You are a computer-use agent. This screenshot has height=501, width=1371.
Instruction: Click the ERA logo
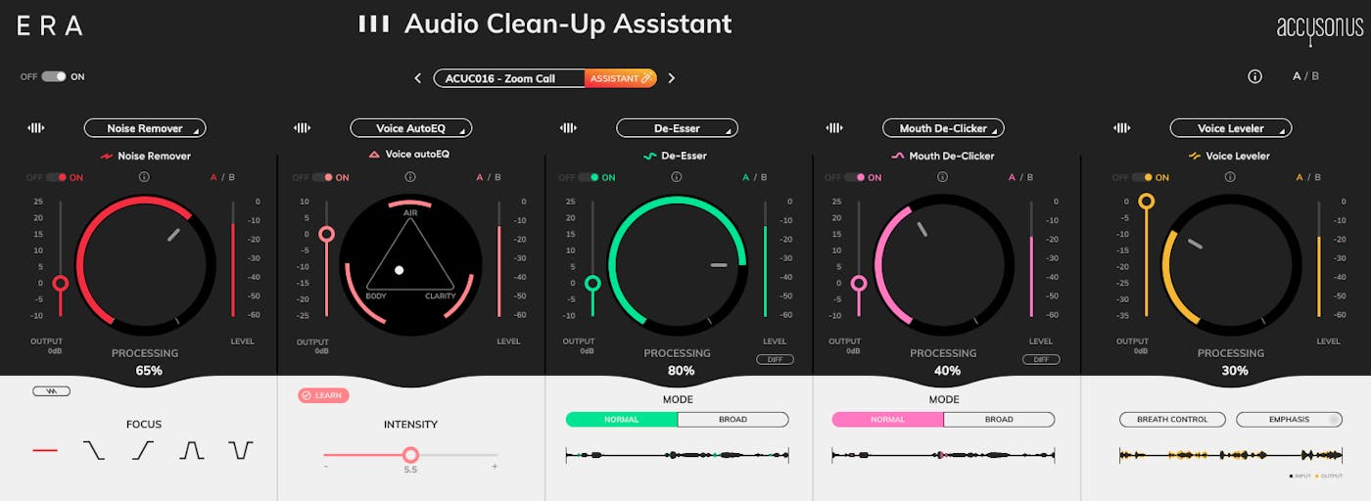click(x=49, y=26)
